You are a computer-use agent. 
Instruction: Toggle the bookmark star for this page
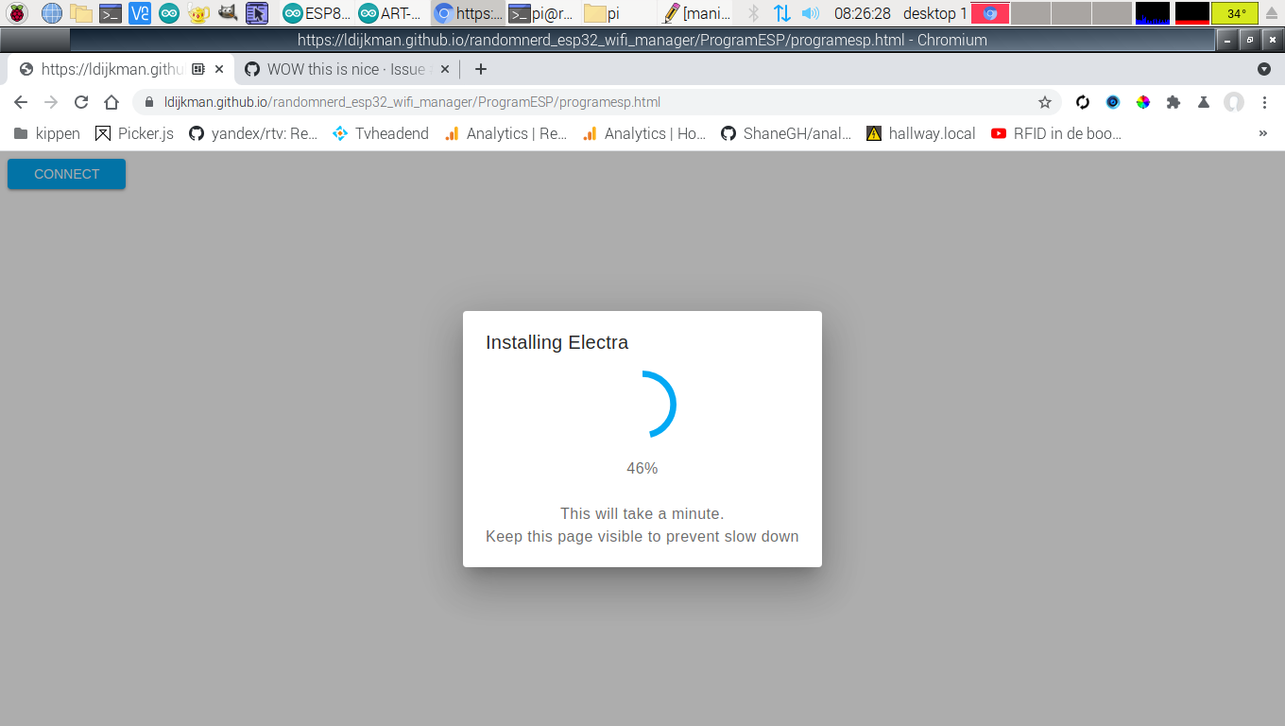[1045, 101]
